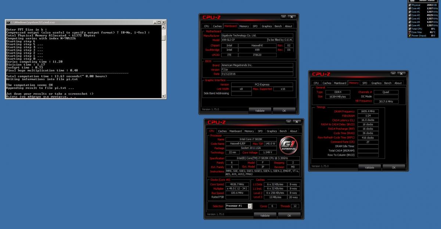This screenshot has width=441, height=229.
Task: Click the cmd window scroll down arrow
Action: (164, 96)
